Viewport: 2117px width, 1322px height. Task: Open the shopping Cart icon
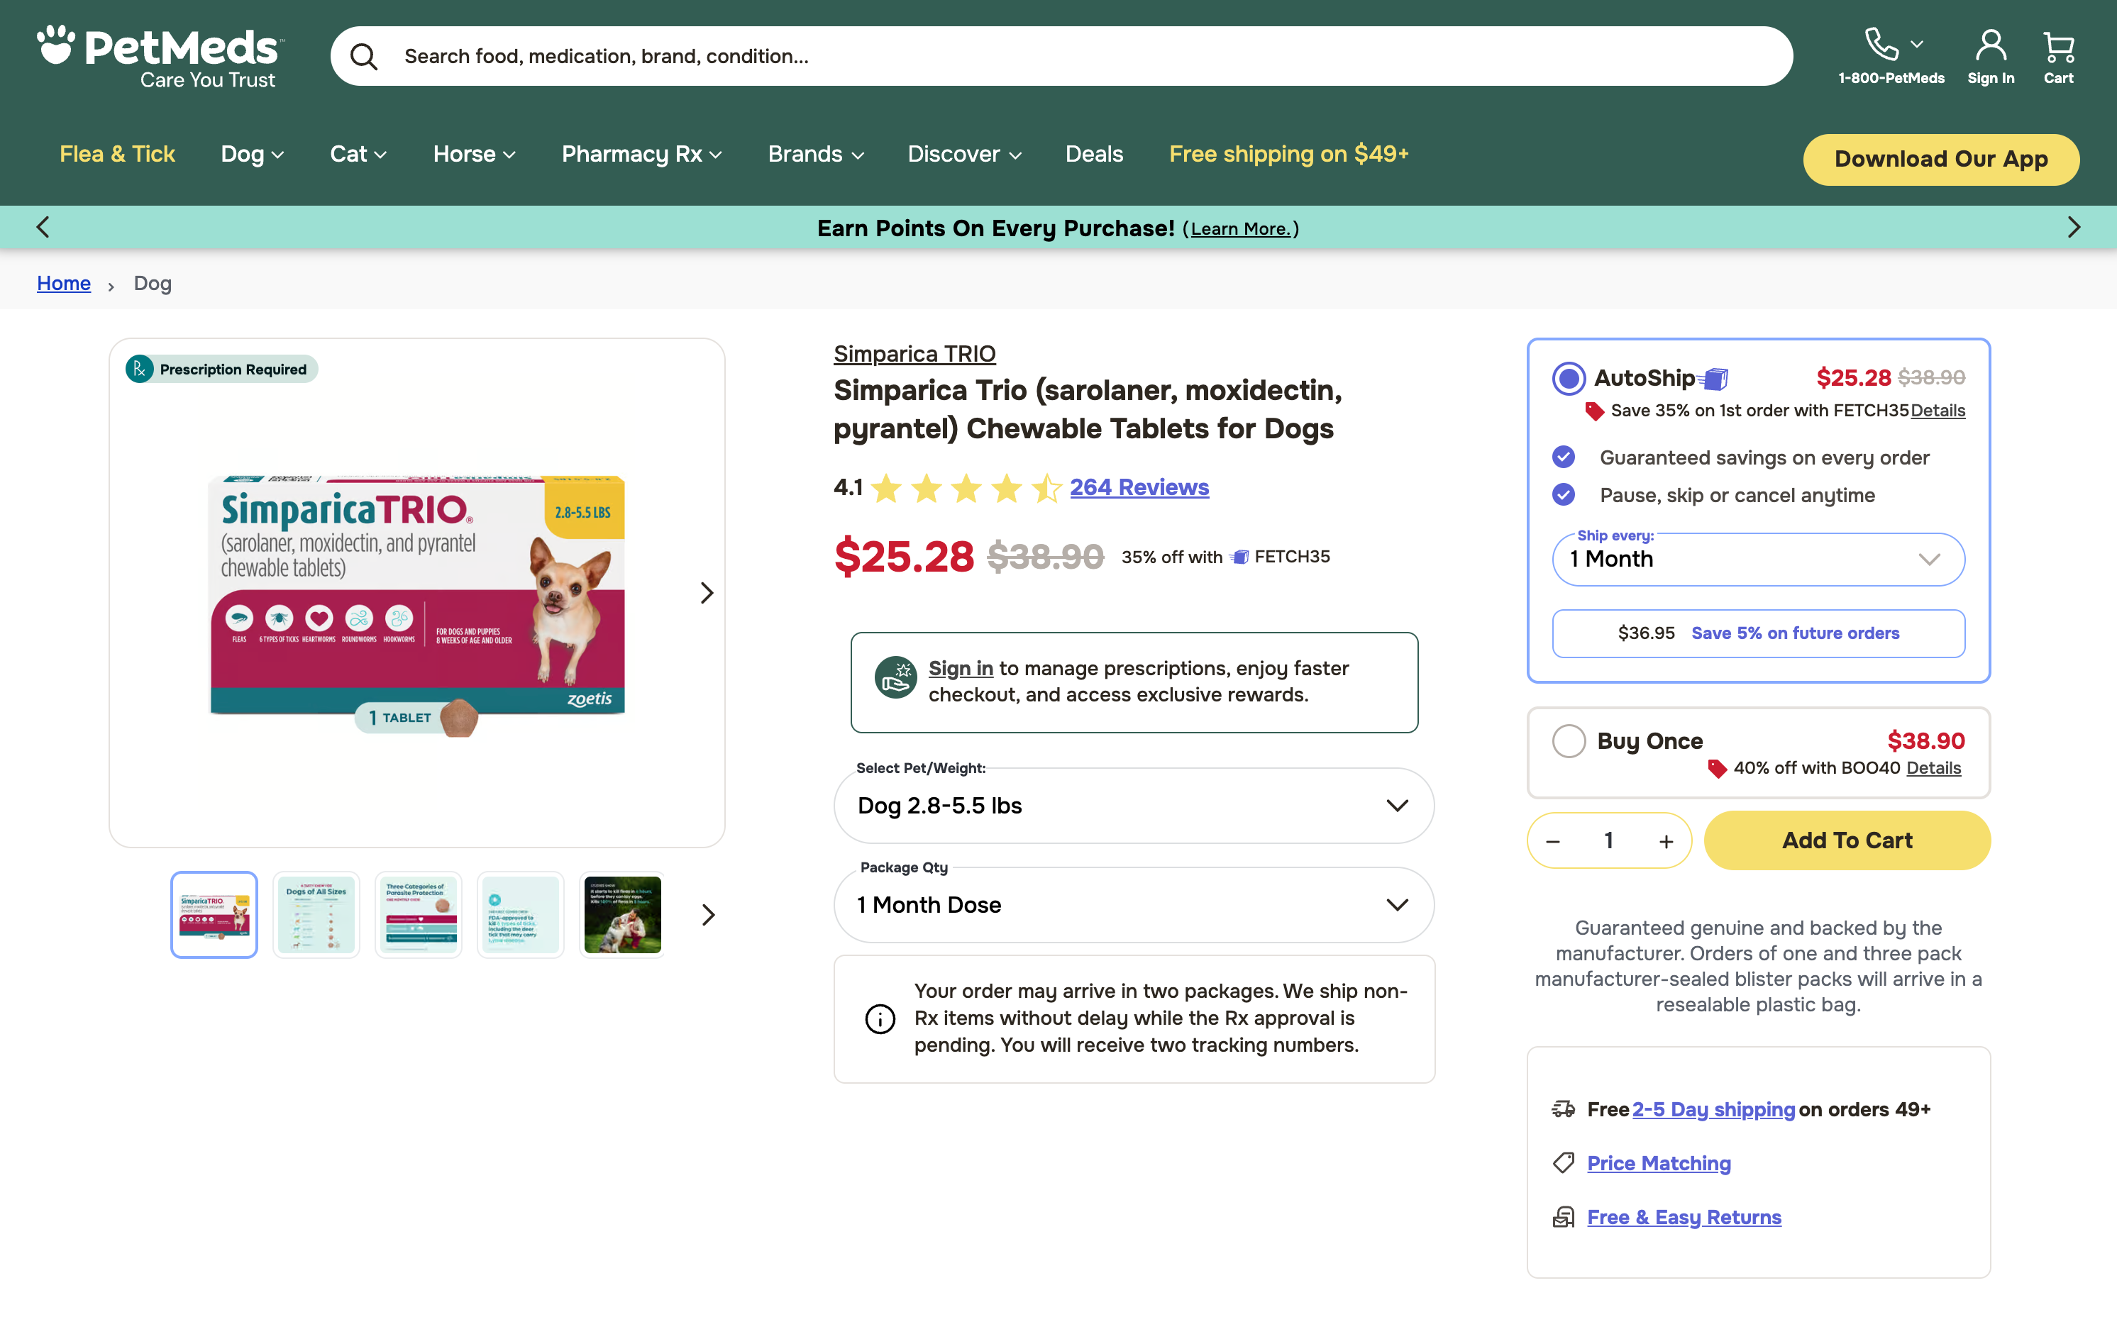coord(2058,46)
